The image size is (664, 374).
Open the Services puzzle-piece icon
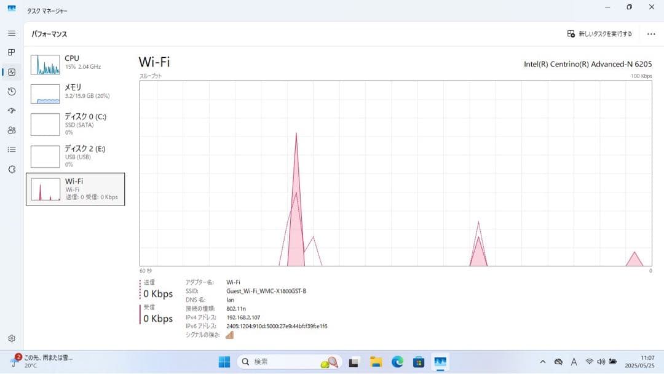point(12,169)
